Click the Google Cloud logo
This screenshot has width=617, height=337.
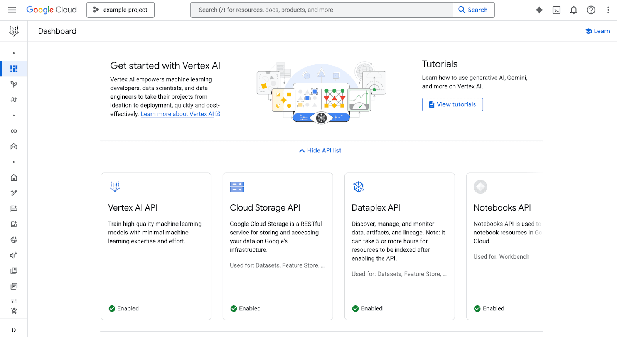[x=51, y=10]
